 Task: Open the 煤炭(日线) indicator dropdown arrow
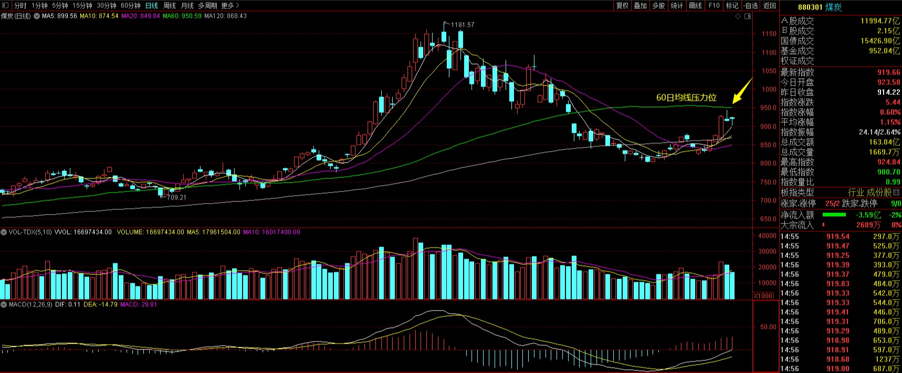click(x=37, y=16)
